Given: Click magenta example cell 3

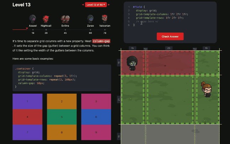Looking at the screenshot, I should (x=96, y=101).
